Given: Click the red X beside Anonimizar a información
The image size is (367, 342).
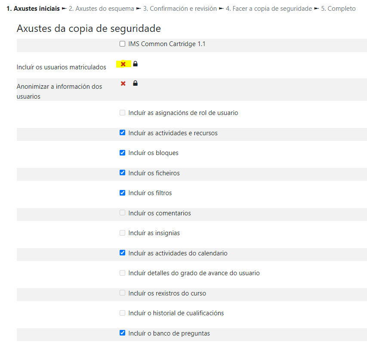Looking at the screenshot, I should pyautogui.click(x=123, y=84).
